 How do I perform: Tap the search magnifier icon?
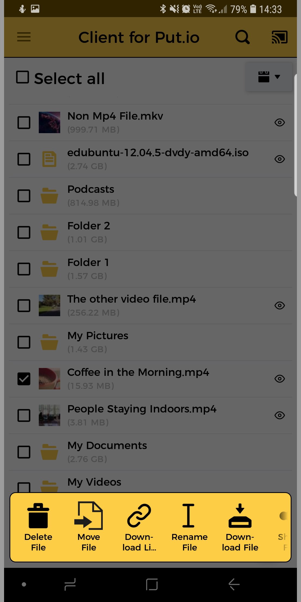pyautogui.click(x=242, y=37)
